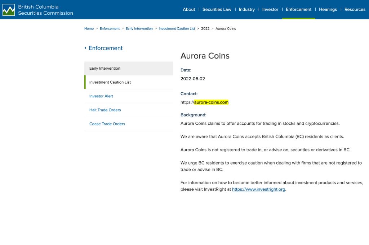Image resolution: width=369 pixels, height=245 pixels.
Task: Click sentence about accepting BC residents
Action: click(262, 137)
